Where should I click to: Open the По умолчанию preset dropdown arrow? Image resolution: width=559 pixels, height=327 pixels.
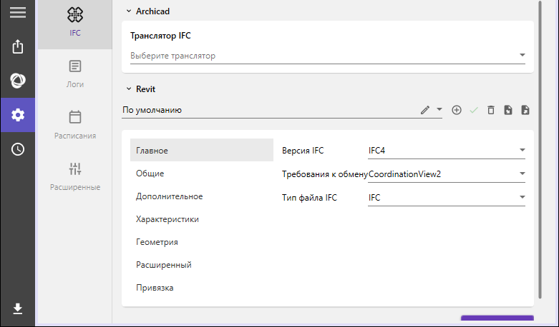coord(439,109)
